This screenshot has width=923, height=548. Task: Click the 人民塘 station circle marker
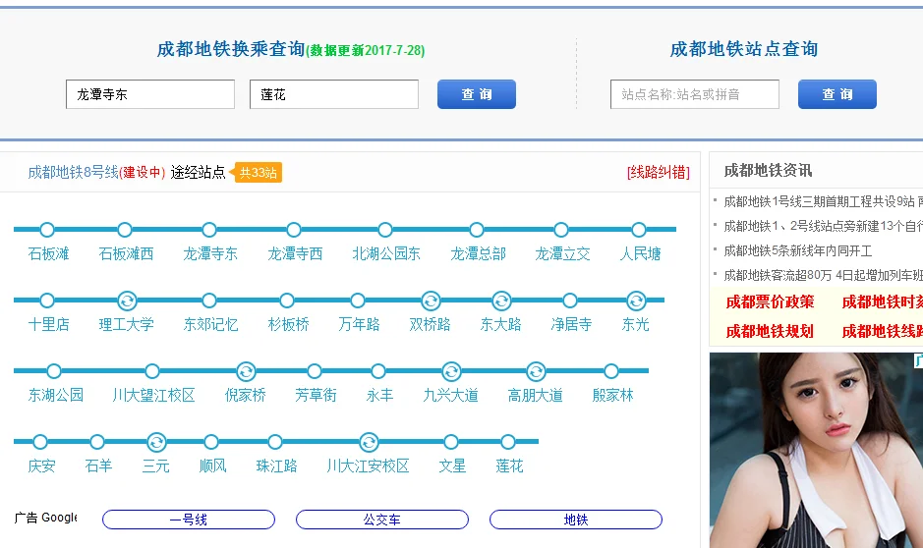pos(639,229)
